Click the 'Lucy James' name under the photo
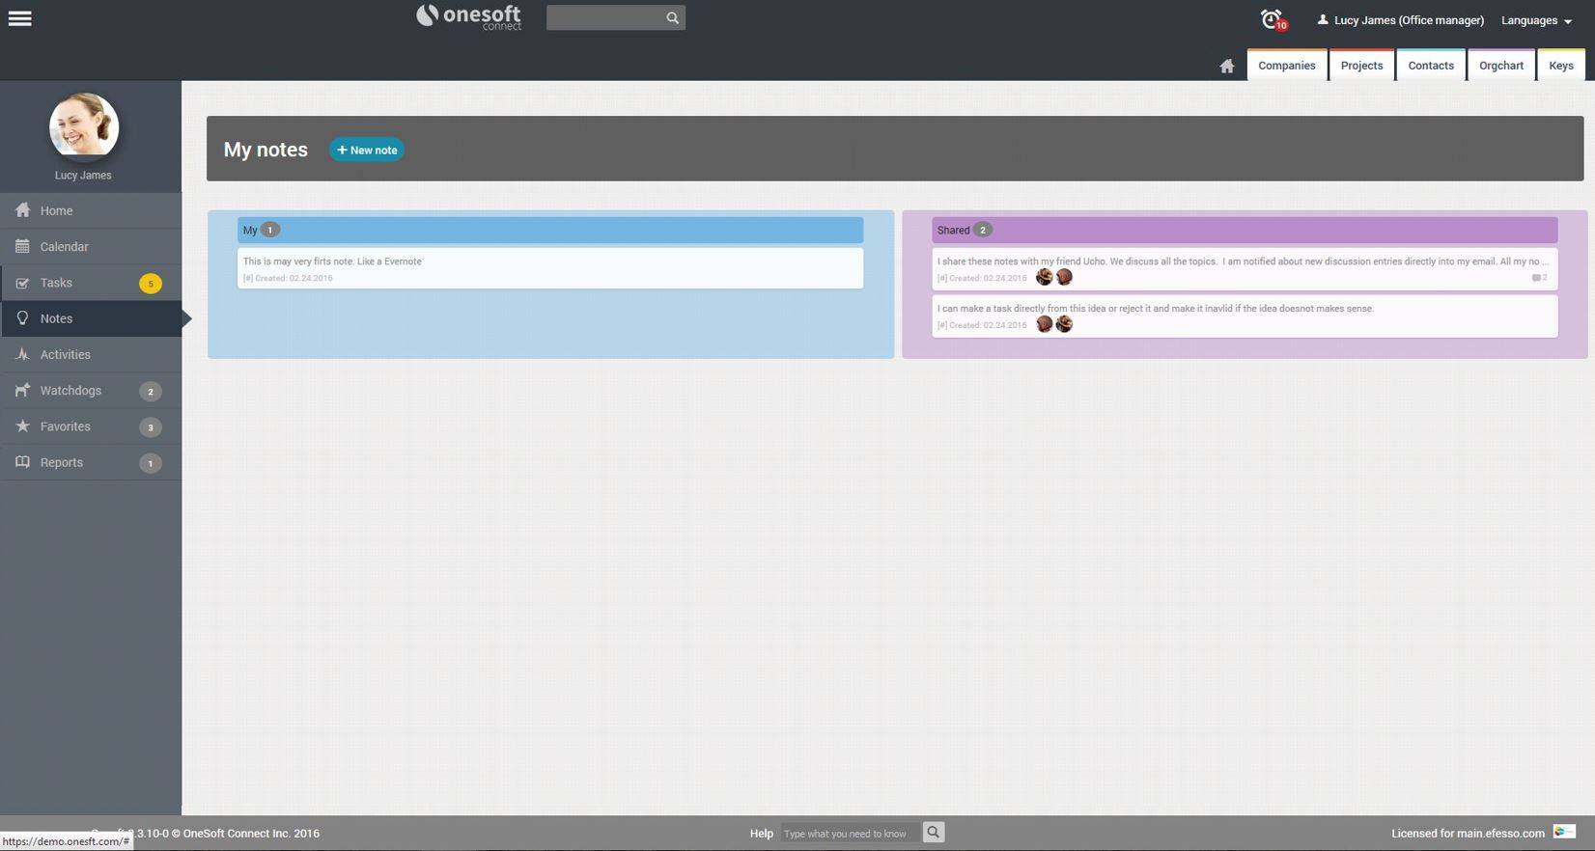 83,176
